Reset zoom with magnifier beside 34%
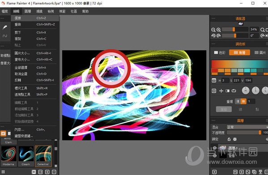268x175 pixels. pyautogui.click(x=262, y=30)
